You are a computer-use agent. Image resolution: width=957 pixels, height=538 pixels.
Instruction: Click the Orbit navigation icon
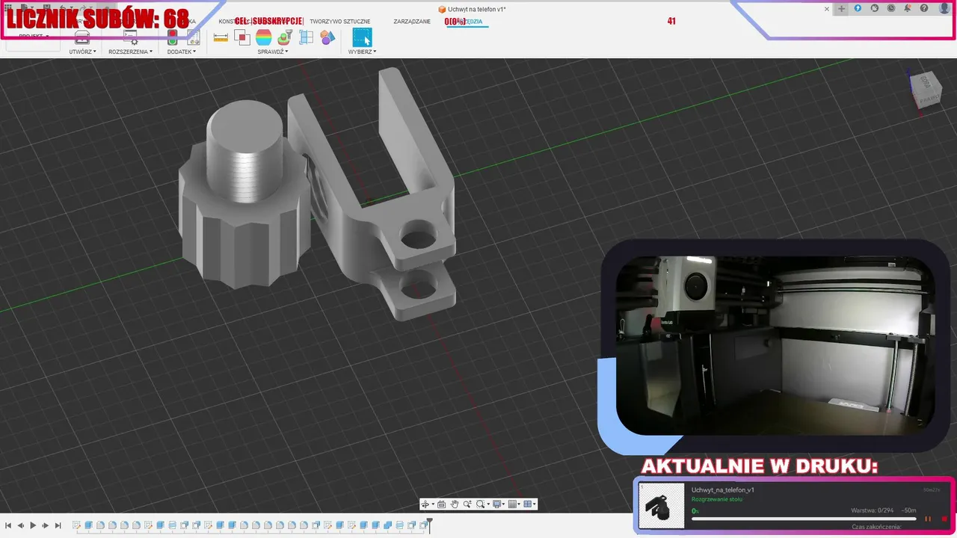click(x=425, y=504)
